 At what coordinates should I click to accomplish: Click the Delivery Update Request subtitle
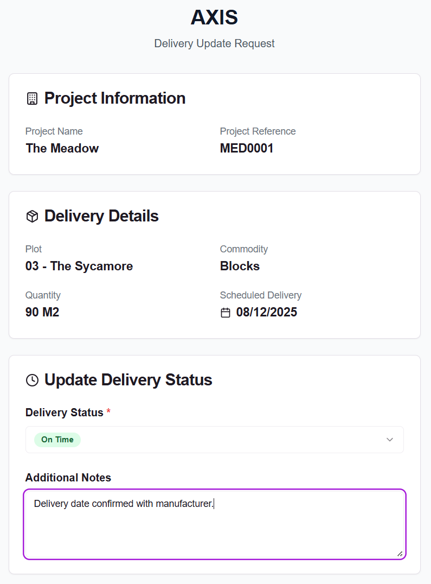[x=214, y=43]
